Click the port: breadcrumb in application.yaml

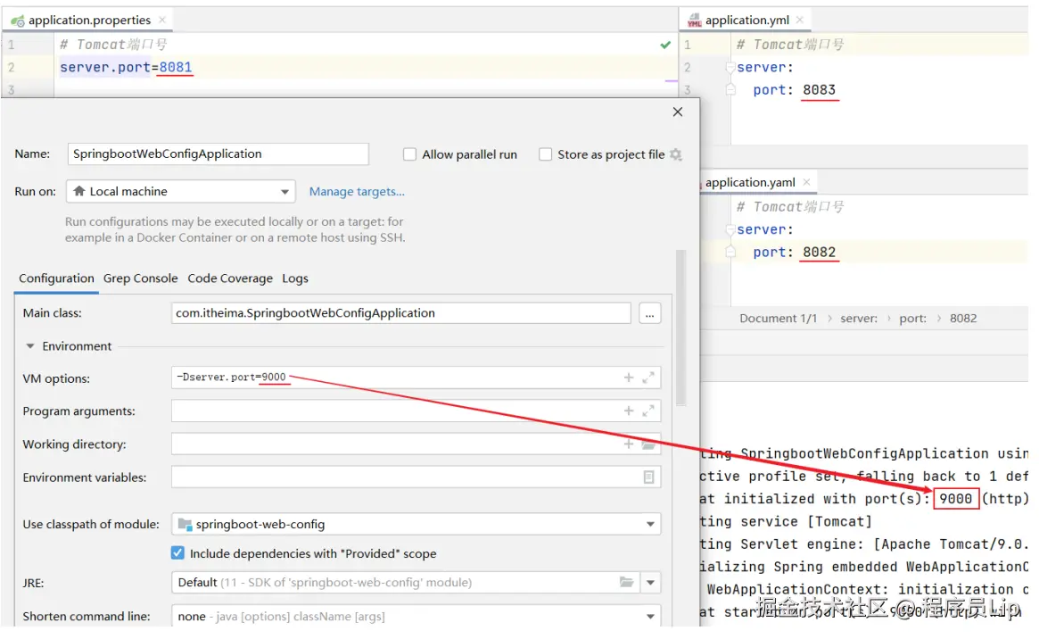coord(912,319)
